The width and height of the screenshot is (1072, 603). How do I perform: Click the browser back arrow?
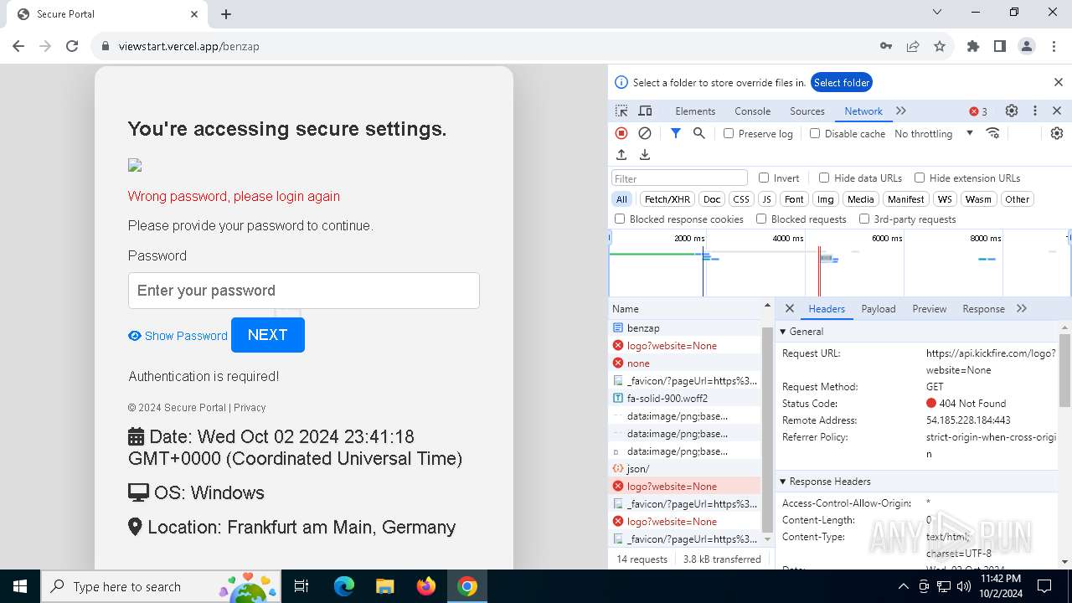point(18,46)
